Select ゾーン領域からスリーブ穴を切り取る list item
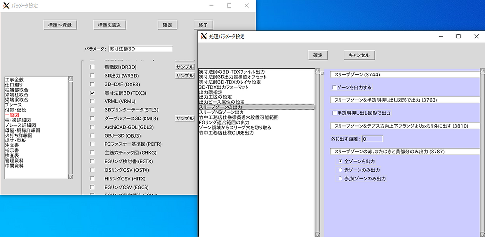 pos(235,128)
